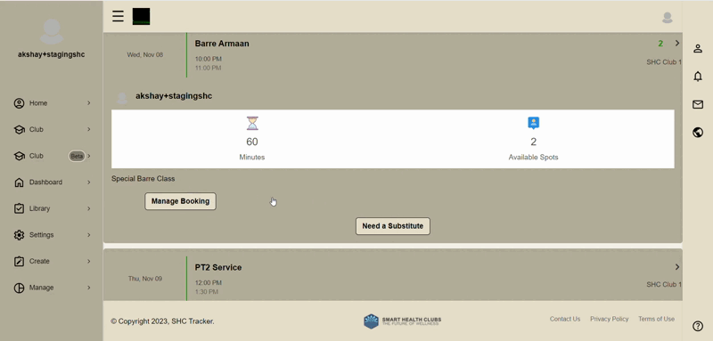Screen dimensions: 713x341
Task: Click the Available Spots label
Action: coord(533,157)
